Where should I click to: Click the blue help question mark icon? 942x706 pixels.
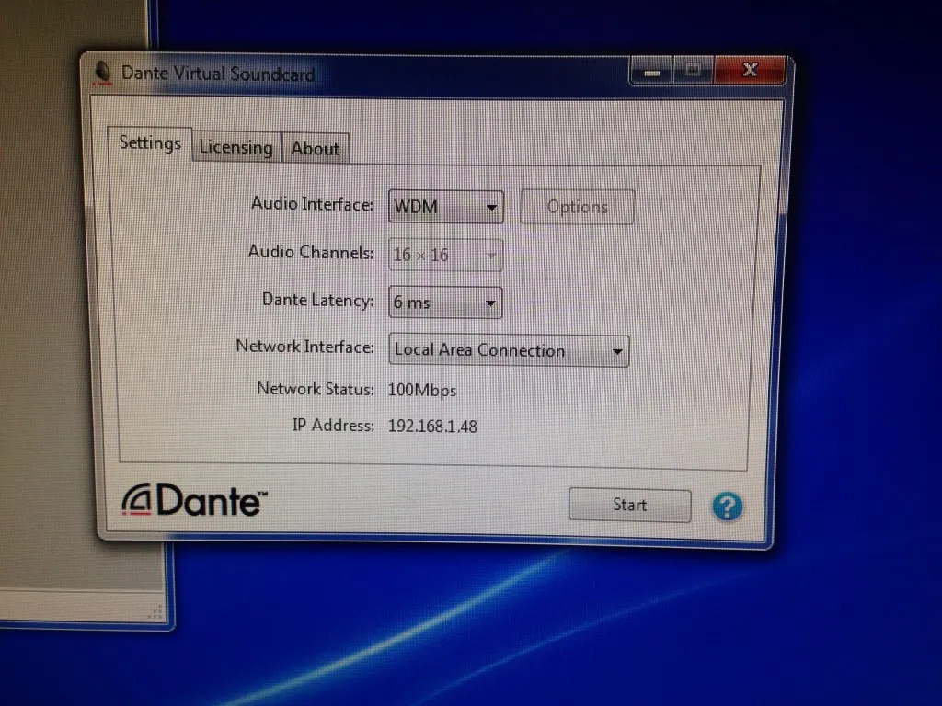pos(727,507)
